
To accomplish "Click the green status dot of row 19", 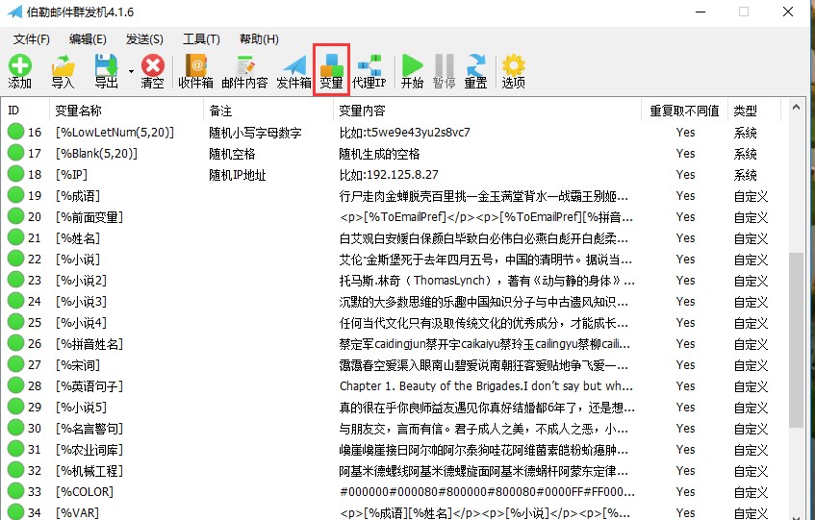I will pyautogui.click(x=16, y=195).
